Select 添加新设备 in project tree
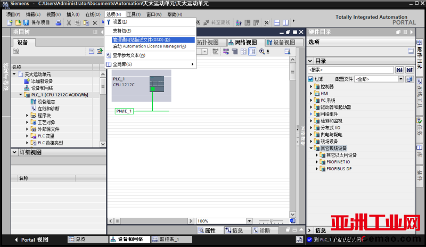 (42, 81)
